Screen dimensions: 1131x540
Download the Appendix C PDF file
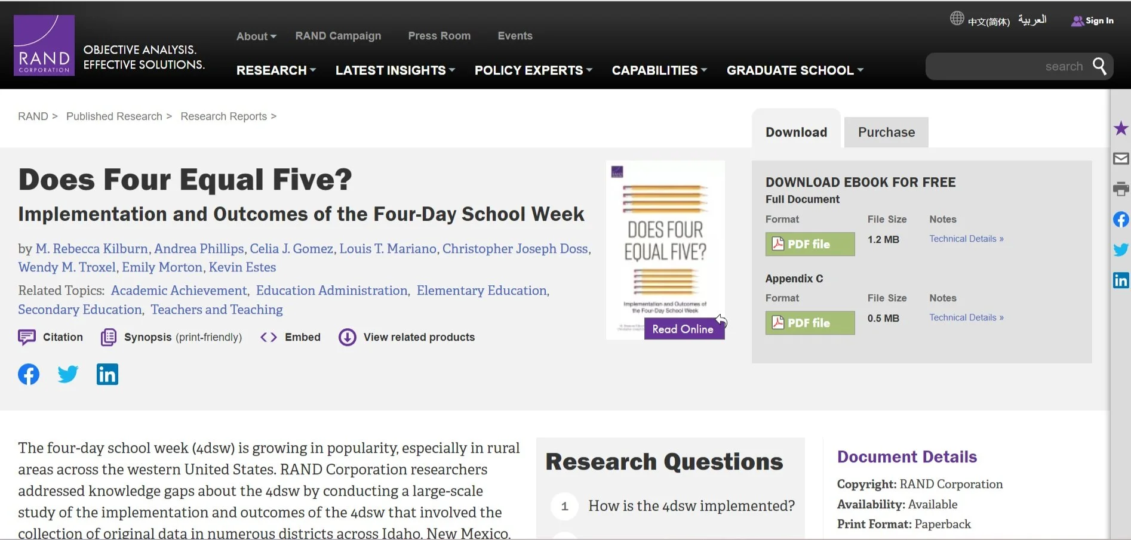(x=810, y=323)
